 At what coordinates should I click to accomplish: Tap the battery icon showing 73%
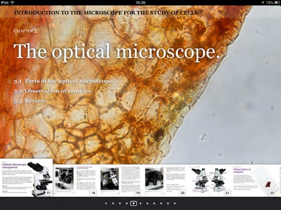point(277,2)
